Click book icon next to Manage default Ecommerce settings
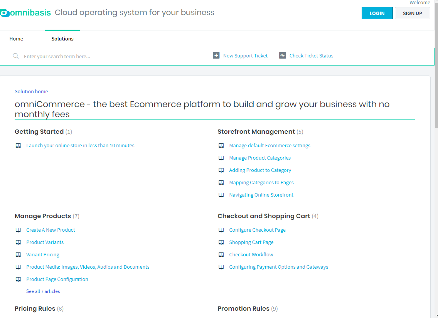The image size is (438, 318). click(x=221, y=146)
